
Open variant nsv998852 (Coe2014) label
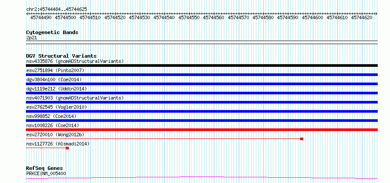point(51,116)
